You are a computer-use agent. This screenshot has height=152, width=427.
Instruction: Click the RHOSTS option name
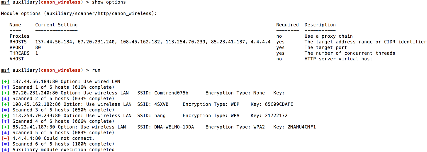(x=18, y=42)
